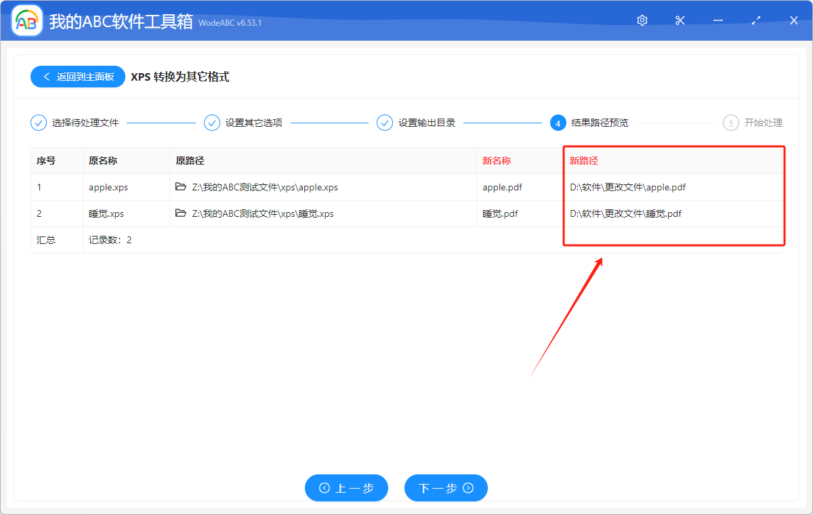Click the scissors icon in title bar
Image resolution: width=813 pixels, height=515 pixels.
click(x=680, y=20)
